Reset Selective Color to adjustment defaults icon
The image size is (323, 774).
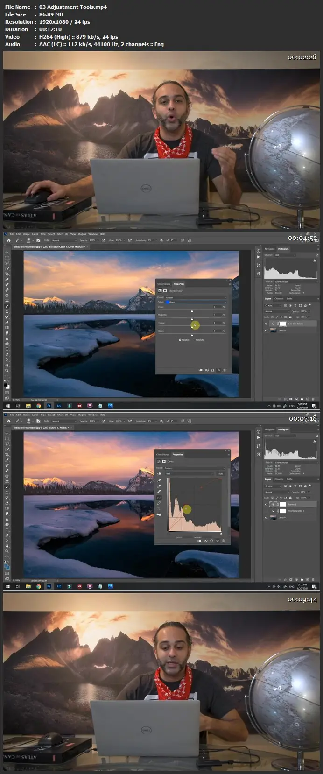pyautogui.click(x=213, y=370)
